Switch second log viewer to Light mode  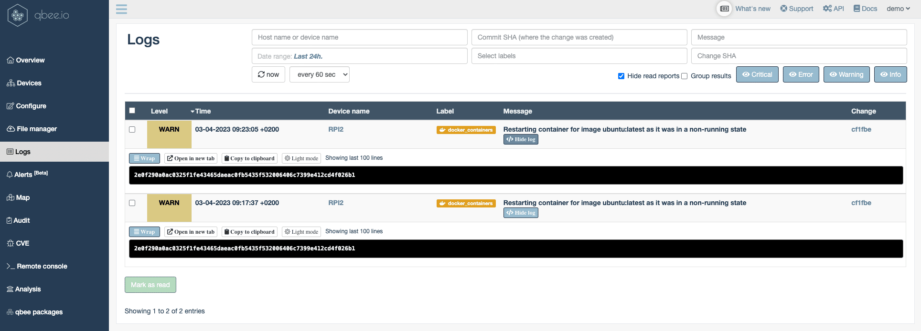point(301,232)
